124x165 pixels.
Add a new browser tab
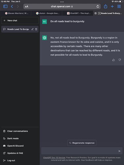pyautogui.click(x=112, y=7)
